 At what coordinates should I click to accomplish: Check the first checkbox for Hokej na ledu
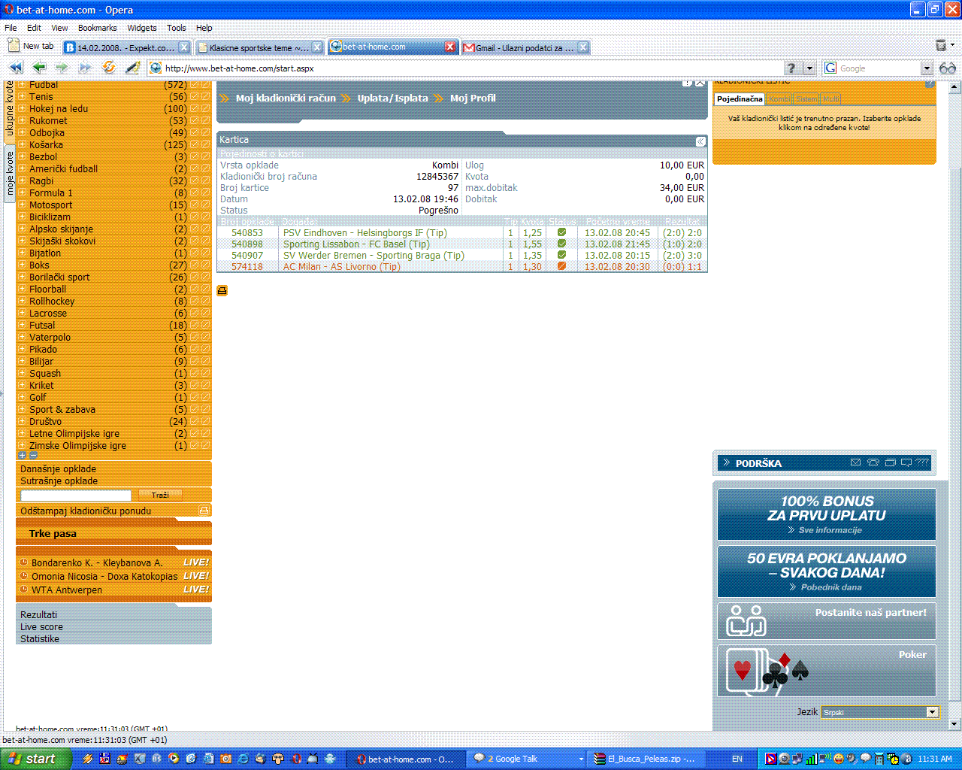click(195, 109)
